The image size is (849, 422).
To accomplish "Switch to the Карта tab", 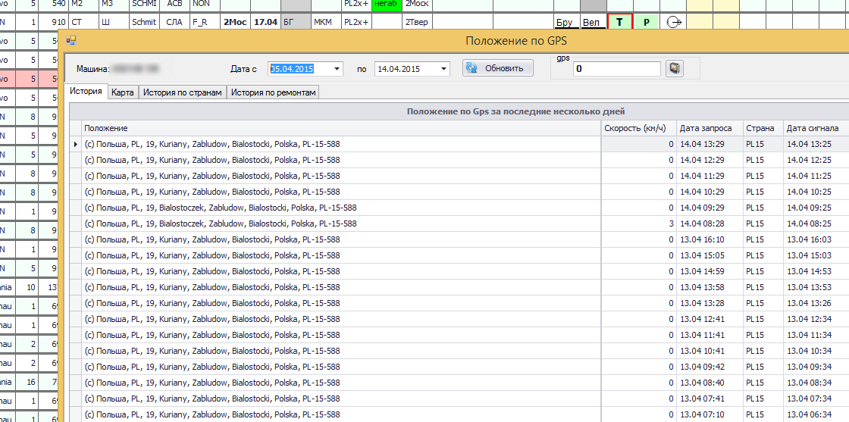I will point(122,92).
